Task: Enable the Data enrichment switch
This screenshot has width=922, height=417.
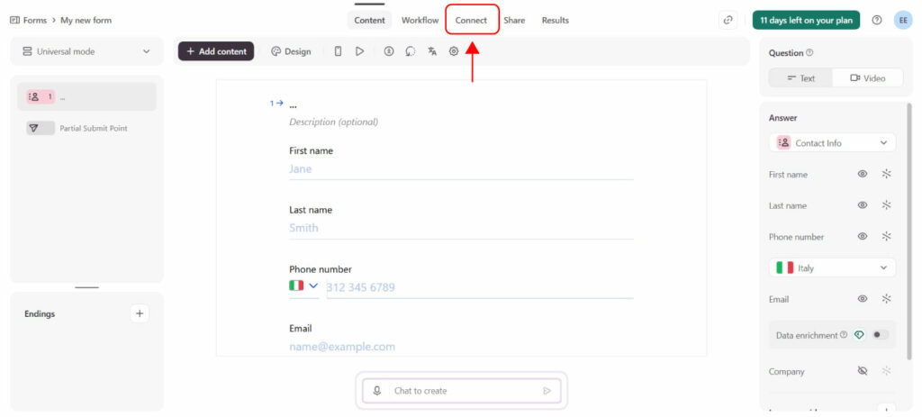Action: coord(880,335)
